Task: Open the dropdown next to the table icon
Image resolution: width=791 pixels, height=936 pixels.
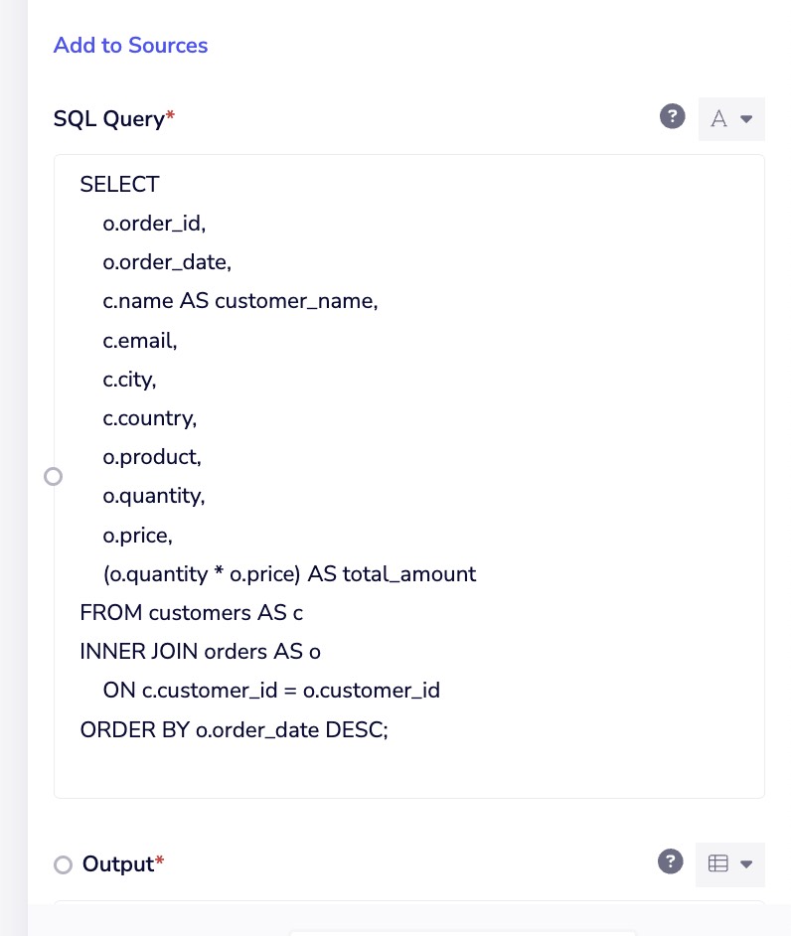Action: (x=745, y=863)
